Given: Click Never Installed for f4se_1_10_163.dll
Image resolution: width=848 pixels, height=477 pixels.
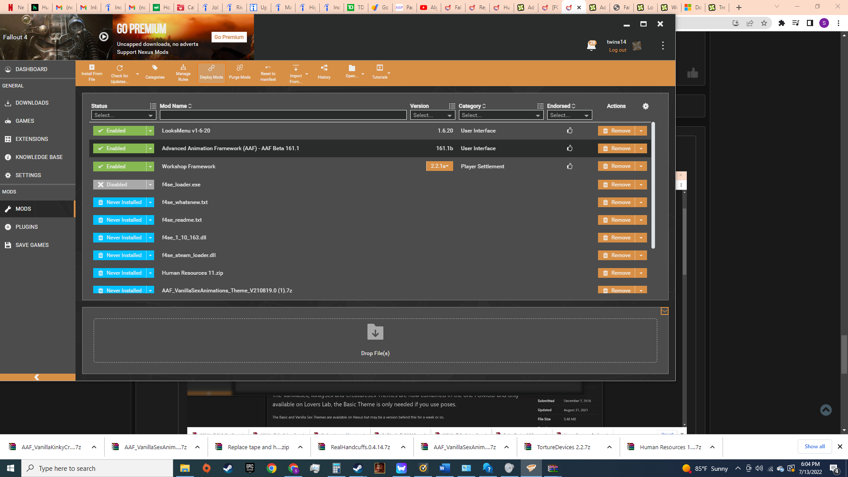Looking at the screenshot, I should (x=119, y=238).
